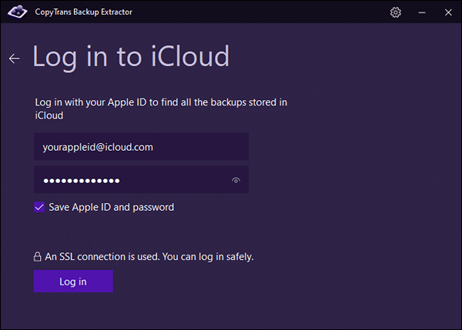Image resolution: width=462 pixels, height=330 pixels.
Task: Click 'An SSL connection is used' text
Action: (149, 257)
